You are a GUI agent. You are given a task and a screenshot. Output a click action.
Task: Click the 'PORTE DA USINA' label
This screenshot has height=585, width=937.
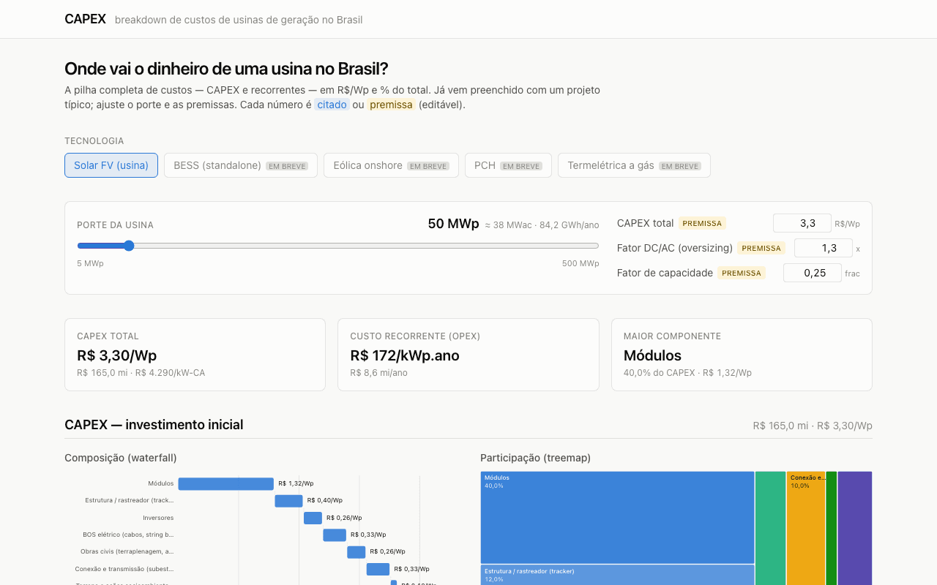(x=115, y=225)
